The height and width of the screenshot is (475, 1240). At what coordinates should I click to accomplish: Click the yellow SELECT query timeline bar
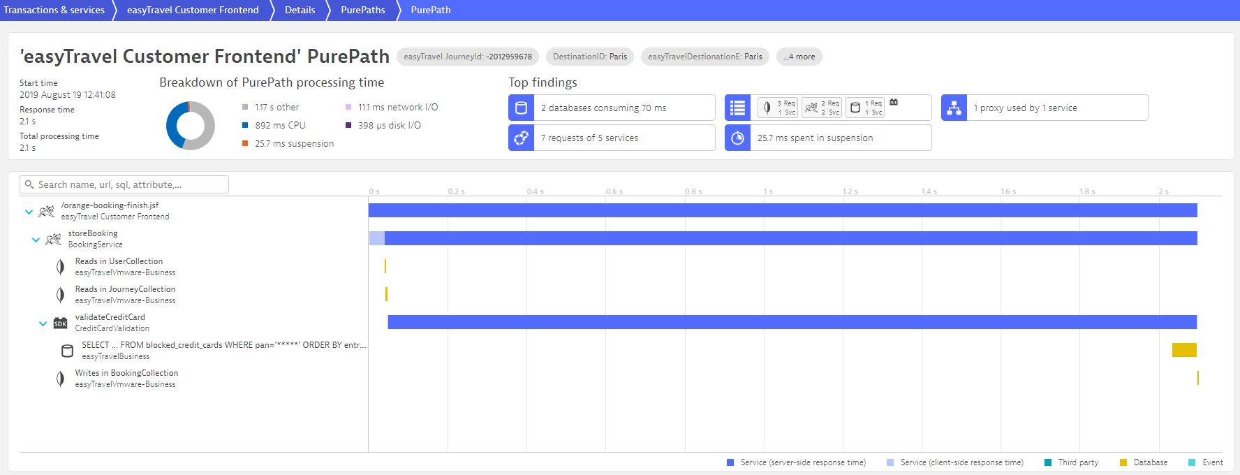1184,350
